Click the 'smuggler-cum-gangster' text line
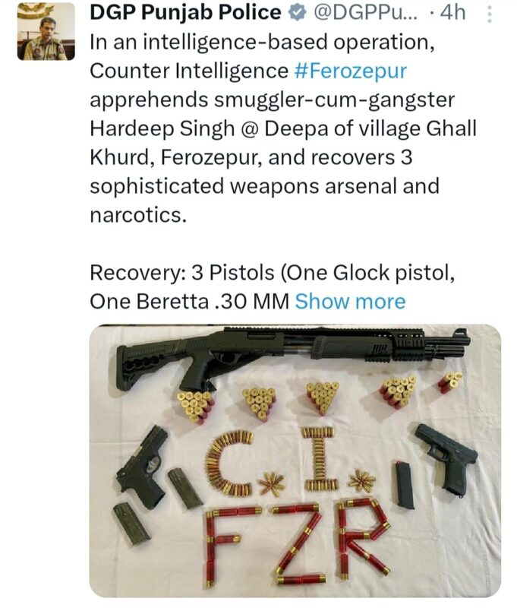 [x=273, y=100]
